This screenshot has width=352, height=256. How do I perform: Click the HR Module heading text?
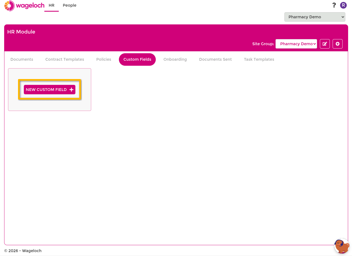[21, 32]
